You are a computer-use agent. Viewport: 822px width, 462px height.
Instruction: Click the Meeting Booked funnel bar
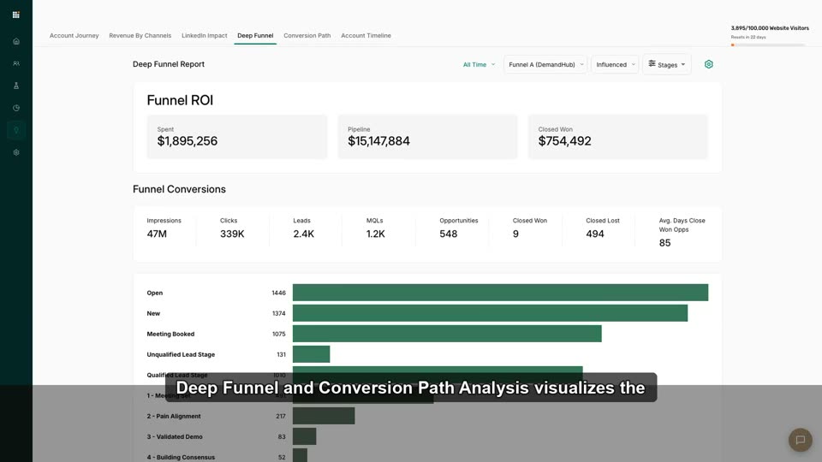[447, 334]
